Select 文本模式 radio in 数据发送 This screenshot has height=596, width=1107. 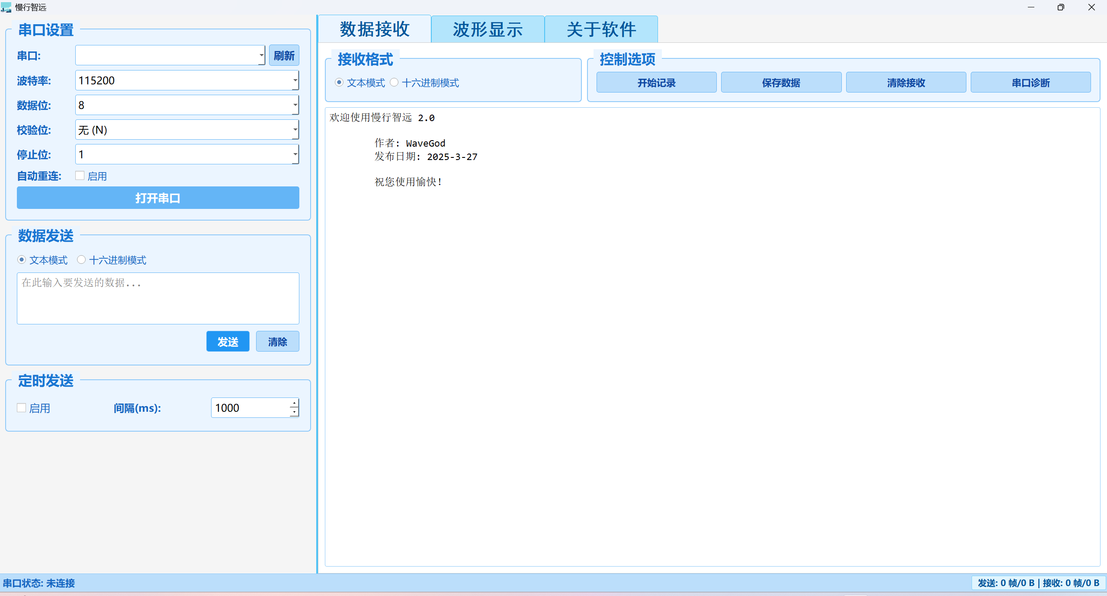(x=22, y=260)
